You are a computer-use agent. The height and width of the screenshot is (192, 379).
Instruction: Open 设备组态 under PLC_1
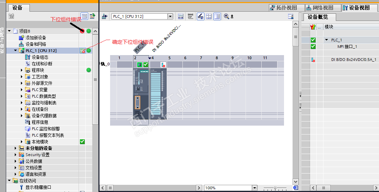pos(40,57)
